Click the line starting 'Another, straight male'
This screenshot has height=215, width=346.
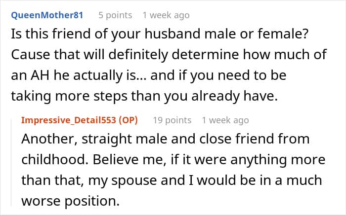pos(166,139)
